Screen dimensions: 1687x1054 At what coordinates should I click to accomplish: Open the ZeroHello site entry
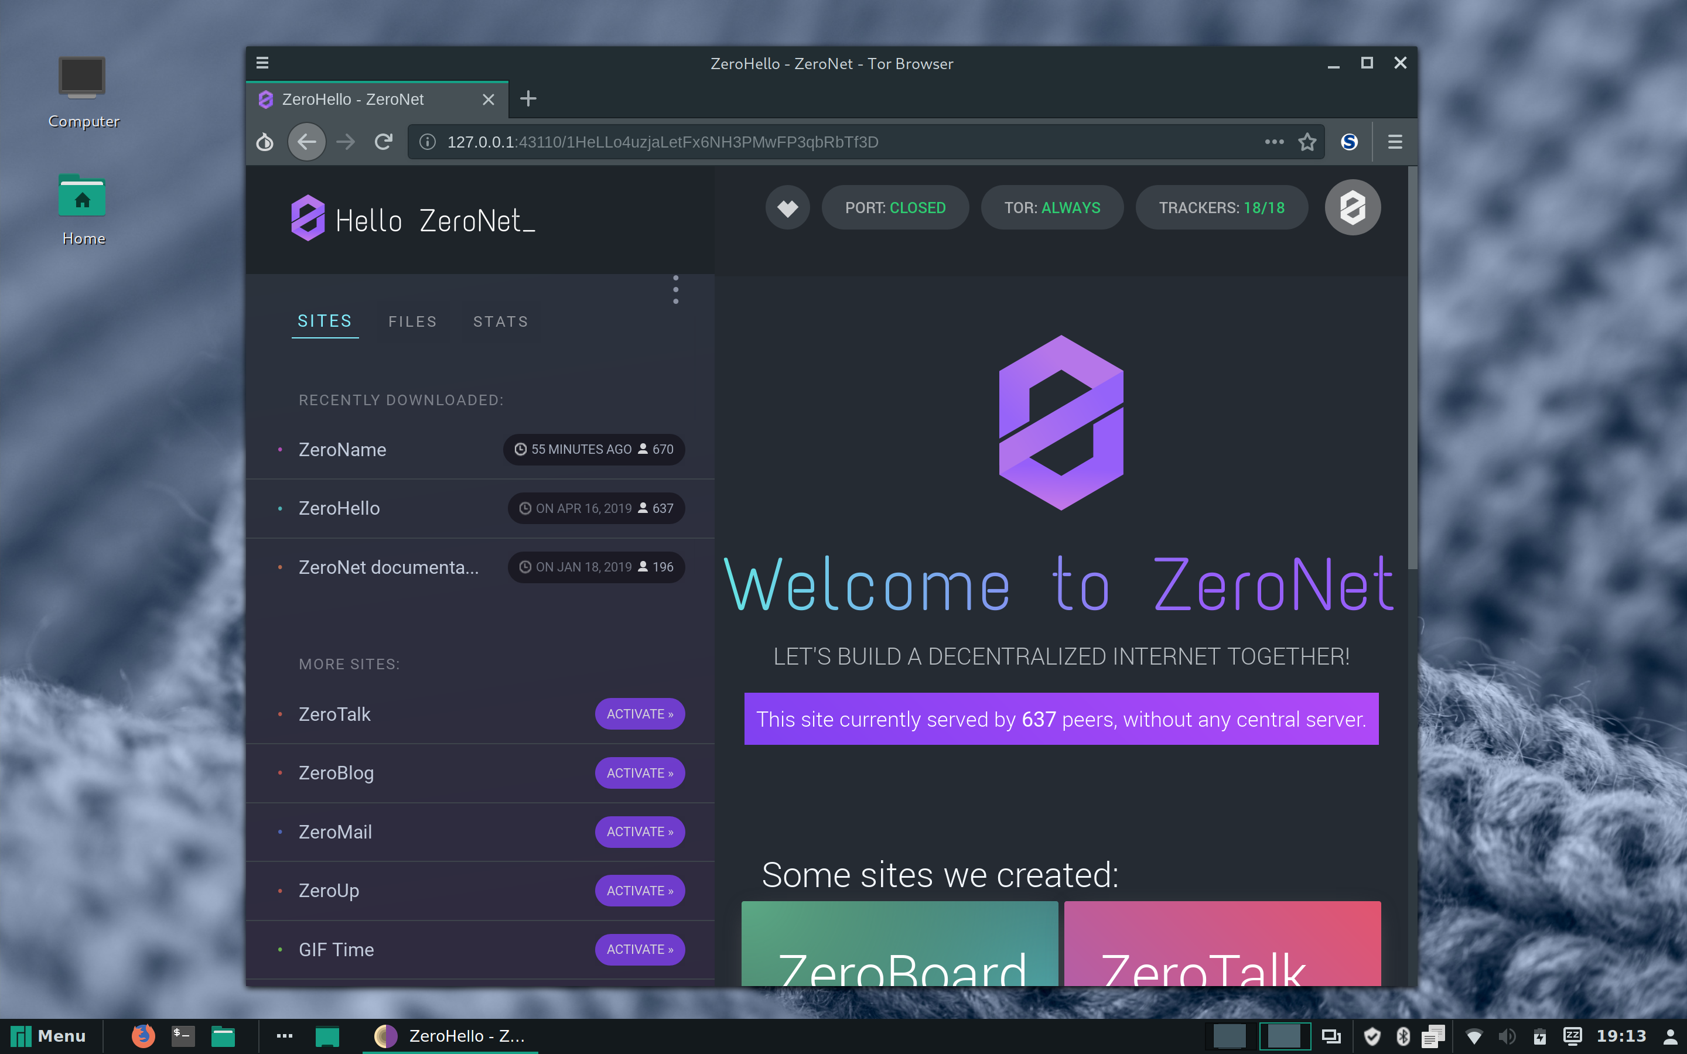[340, 508]
